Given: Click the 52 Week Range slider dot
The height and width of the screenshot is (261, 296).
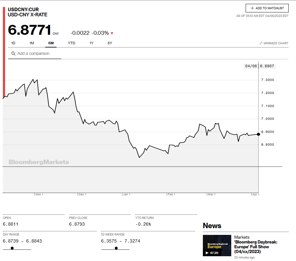Looking at the screenshot, I should pyautogui.click(x=116, y=248).
